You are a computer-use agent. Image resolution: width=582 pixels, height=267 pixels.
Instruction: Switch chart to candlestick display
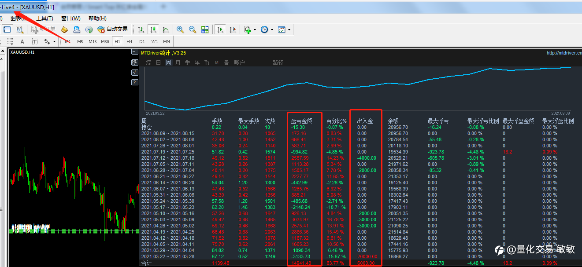153,29
